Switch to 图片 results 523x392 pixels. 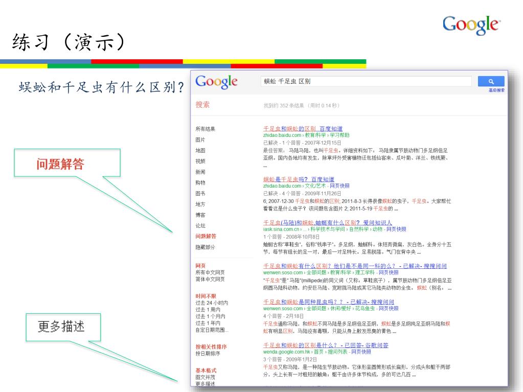pos(200,140)
